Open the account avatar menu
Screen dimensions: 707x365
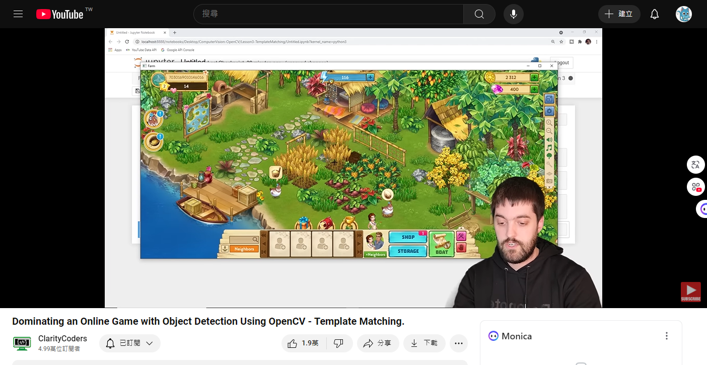pos(683,14)
